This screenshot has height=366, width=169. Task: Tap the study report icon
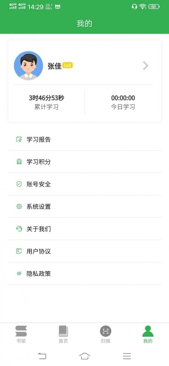(x=19, y=139)
